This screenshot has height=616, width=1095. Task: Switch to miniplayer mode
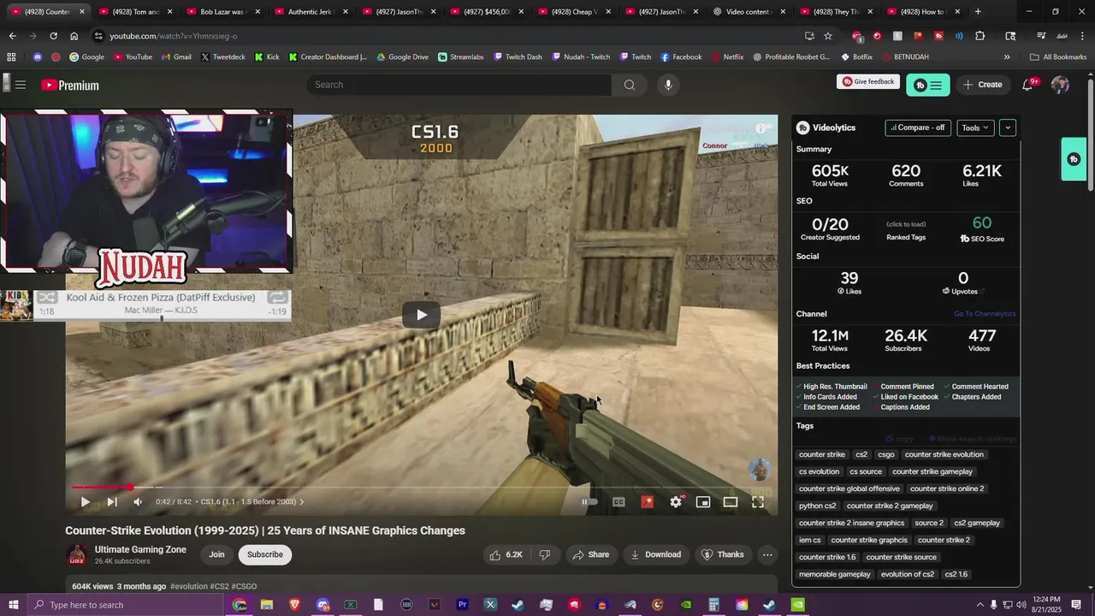[703, 502]
